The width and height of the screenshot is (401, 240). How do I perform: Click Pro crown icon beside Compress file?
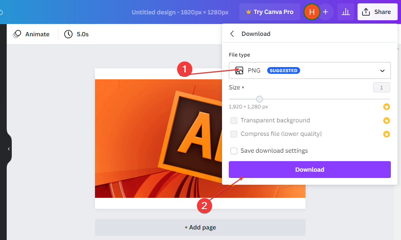(386, 134)
